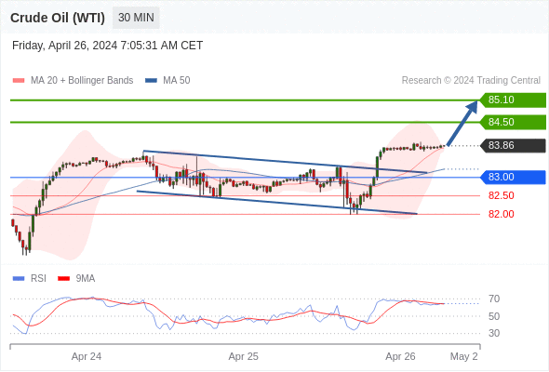The width and height of the screenshot is (549, 372).
Task: Click the RSI 70 level label
Action: [x=494, y=299]
